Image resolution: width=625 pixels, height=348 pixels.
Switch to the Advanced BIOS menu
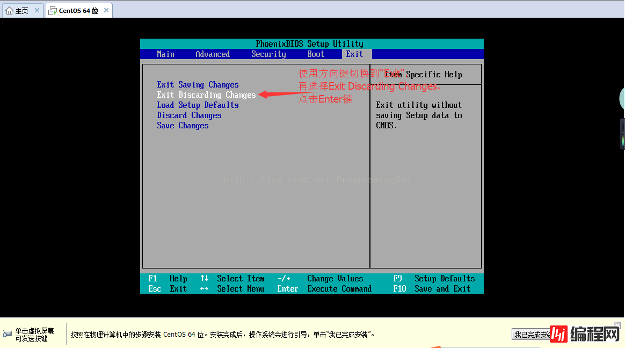(x=213, y=54)
